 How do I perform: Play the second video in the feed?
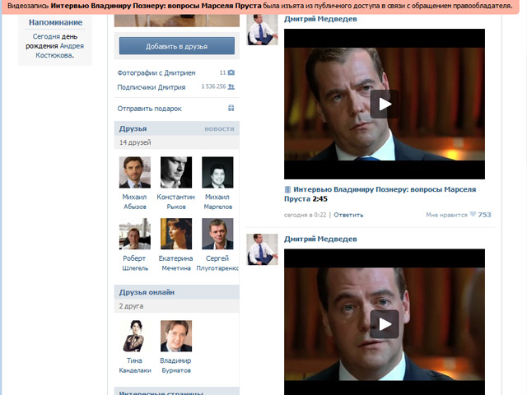click(x=384, y=323)
